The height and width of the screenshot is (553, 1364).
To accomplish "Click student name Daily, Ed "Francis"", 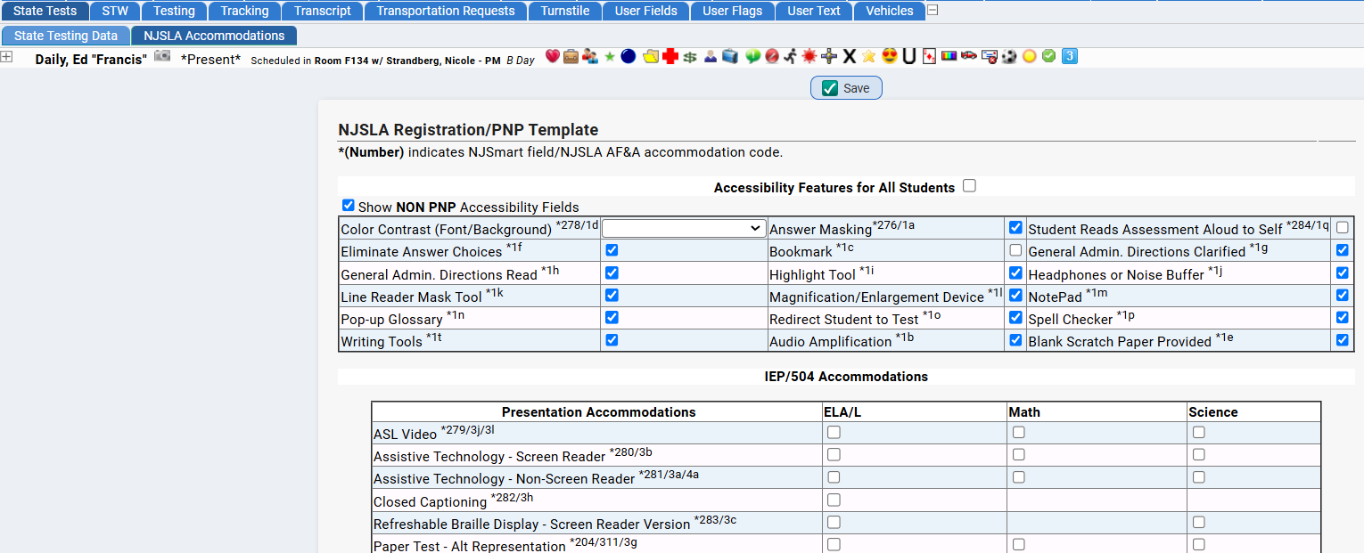I will (91, 60).
